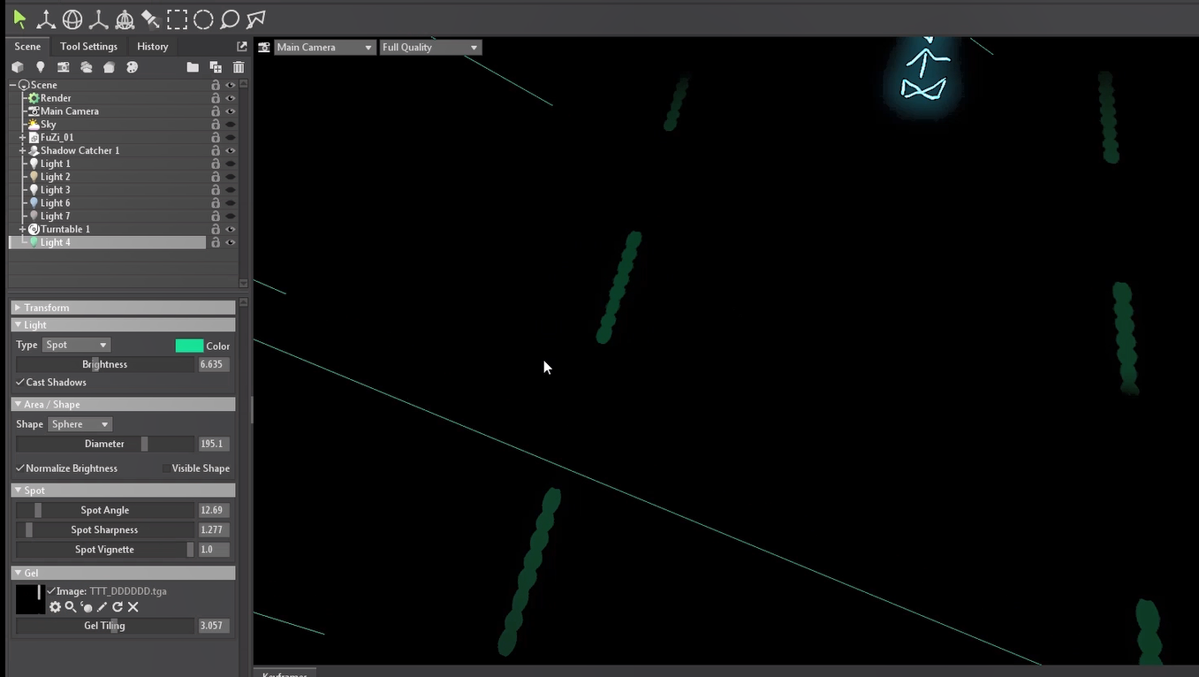Uncheck Cast Shadows option

(x=20, y=383)
